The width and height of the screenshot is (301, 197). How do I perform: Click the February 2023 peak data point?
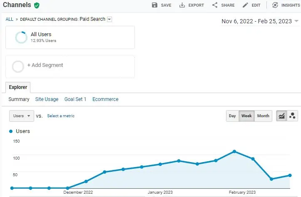234,151
